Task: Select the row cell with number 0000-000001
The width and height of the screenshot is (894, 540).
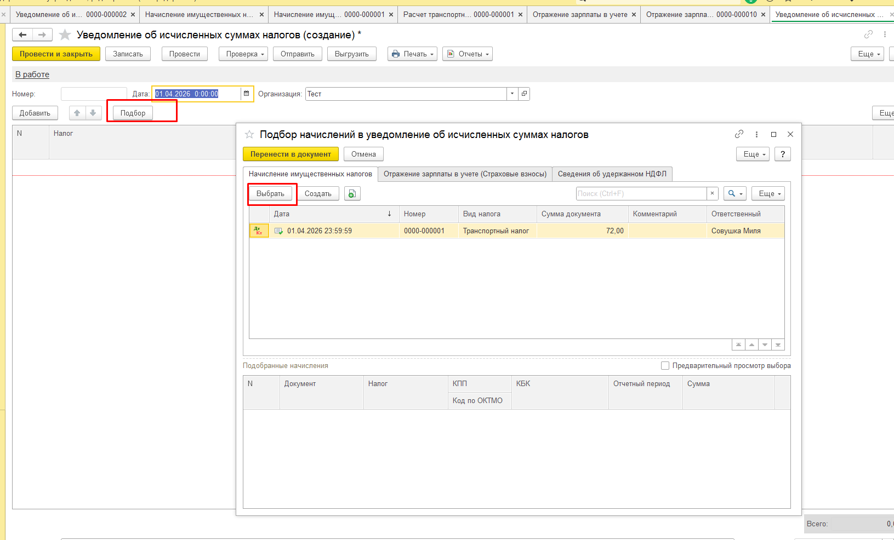Action: 429,231
